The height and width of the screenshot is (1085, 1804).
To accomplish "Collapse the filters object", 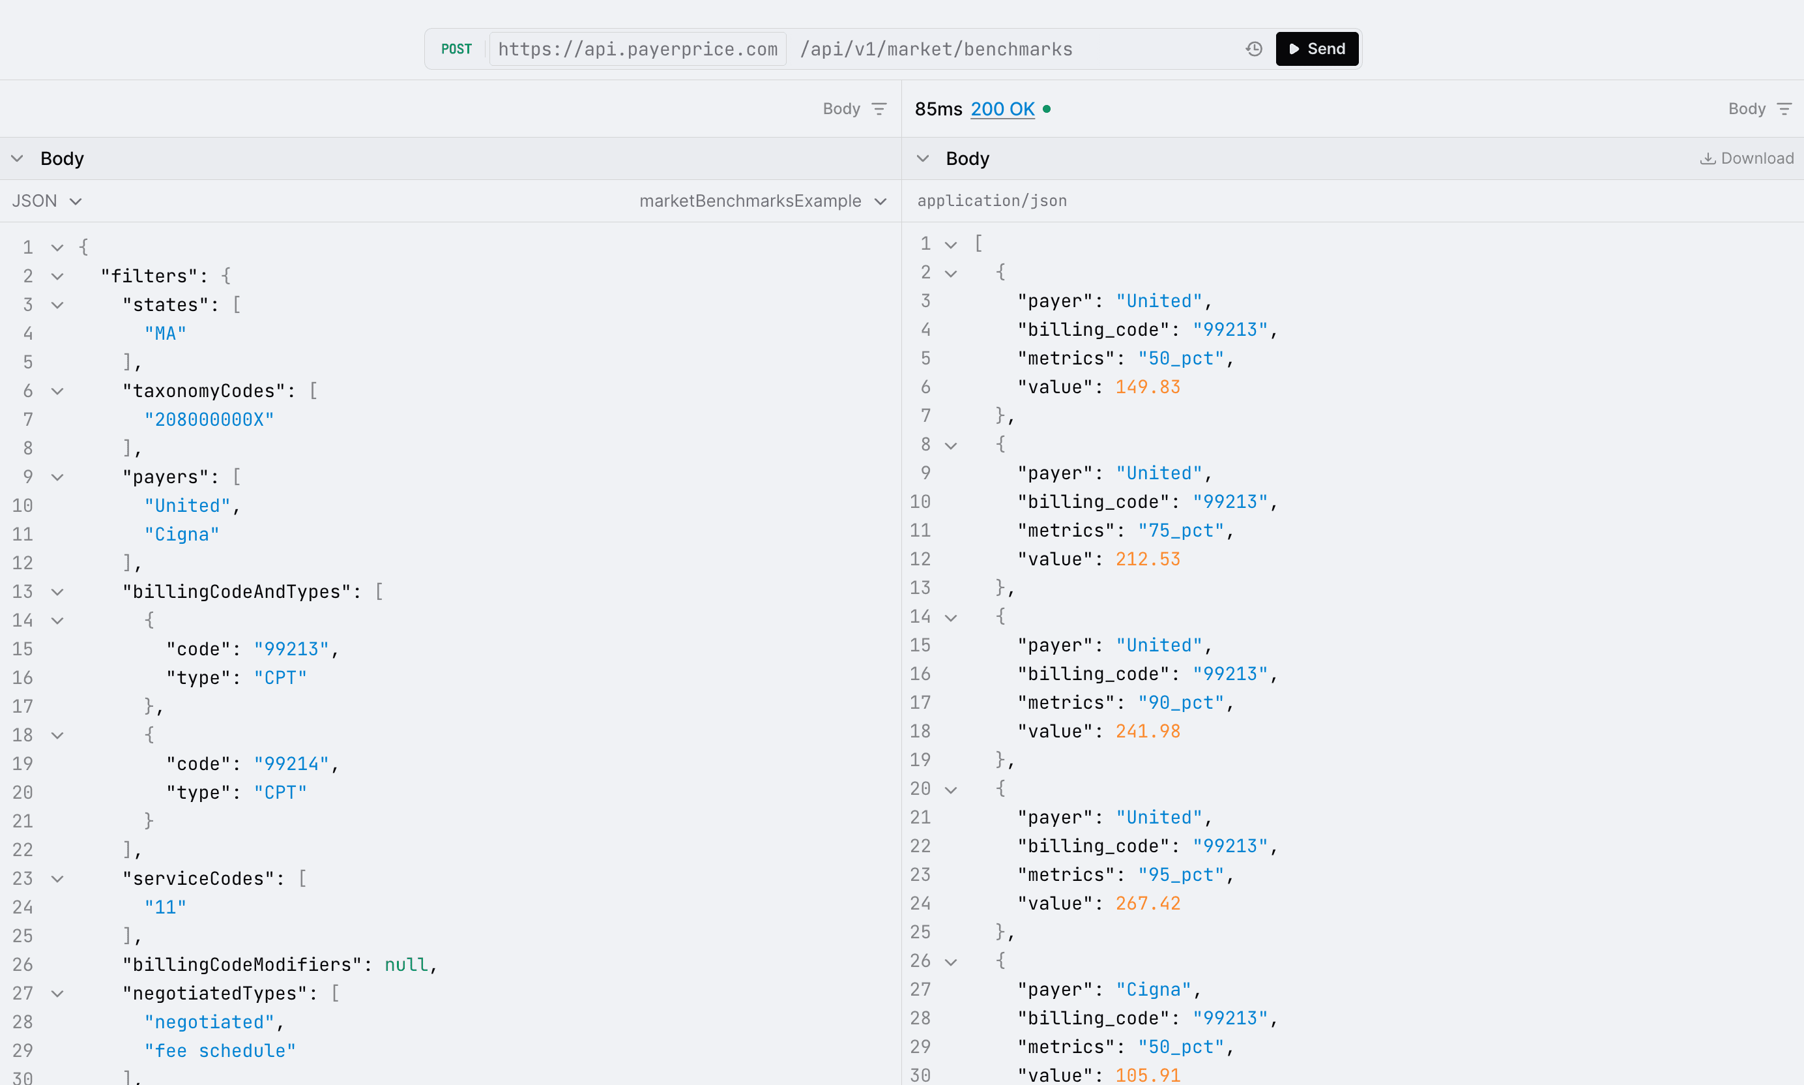I will pos(58,276).
